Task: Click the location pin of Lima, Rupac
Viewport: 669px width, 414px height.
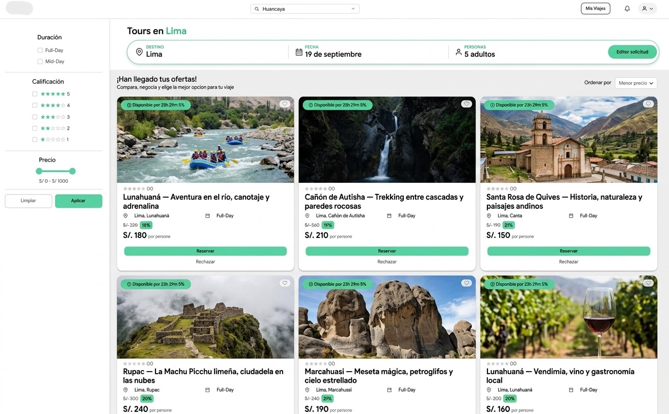Action: coord(125,390)
